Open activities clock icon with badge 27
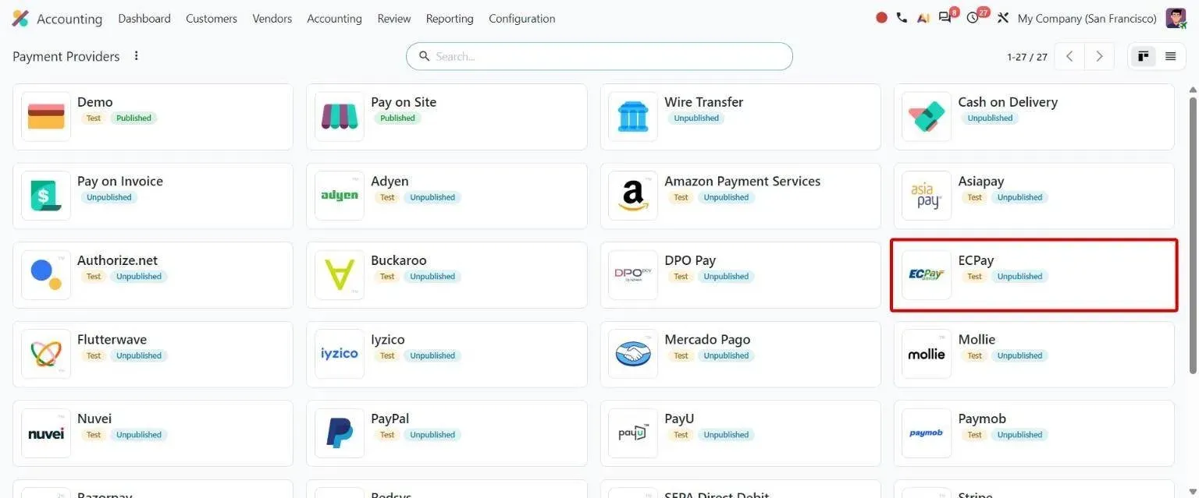This screenshot has height=498, width=1199. coord(974,17)
